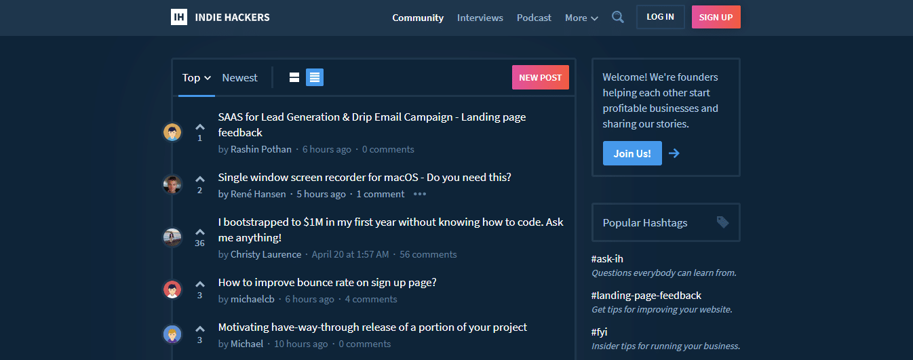913x360 pixels.
Task: Click the Indie Hackers IH logo
Action: [x=179, y=17]
